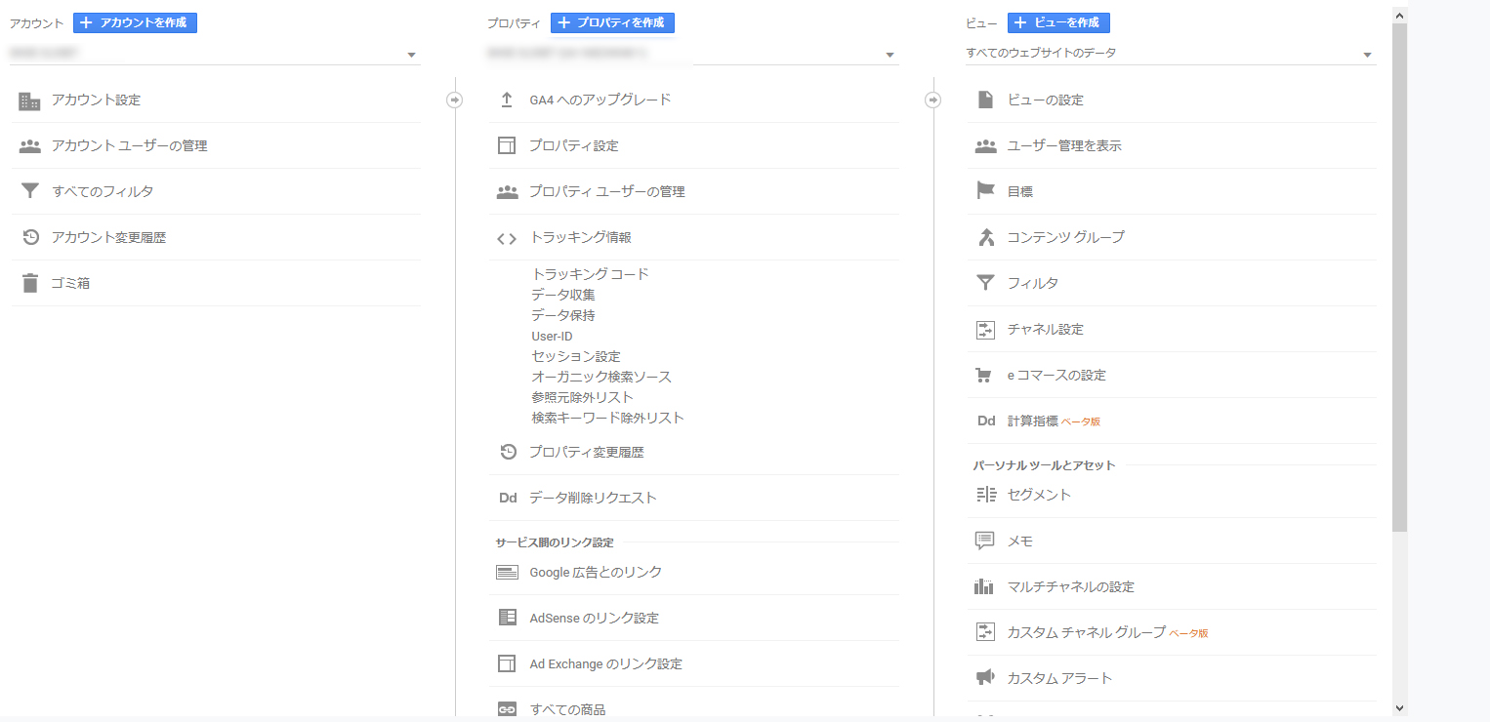Viewport: 1490px width, 722px height.
Task: Click the アカウント設定 building icon
Action: click(30, 100)
